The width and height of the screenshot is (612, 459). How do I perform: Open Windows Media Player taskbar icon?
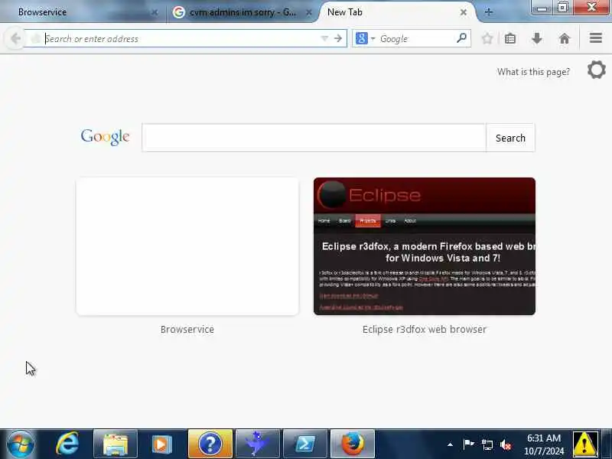coord(162,444)
